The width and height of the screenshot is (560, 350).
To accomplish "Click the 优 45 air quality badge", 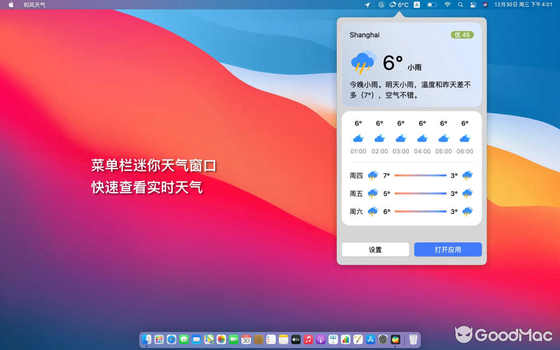I will point(462,35).
